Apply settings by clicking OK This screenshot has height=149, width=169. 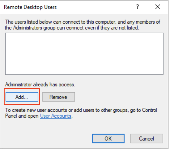point(108,139)
